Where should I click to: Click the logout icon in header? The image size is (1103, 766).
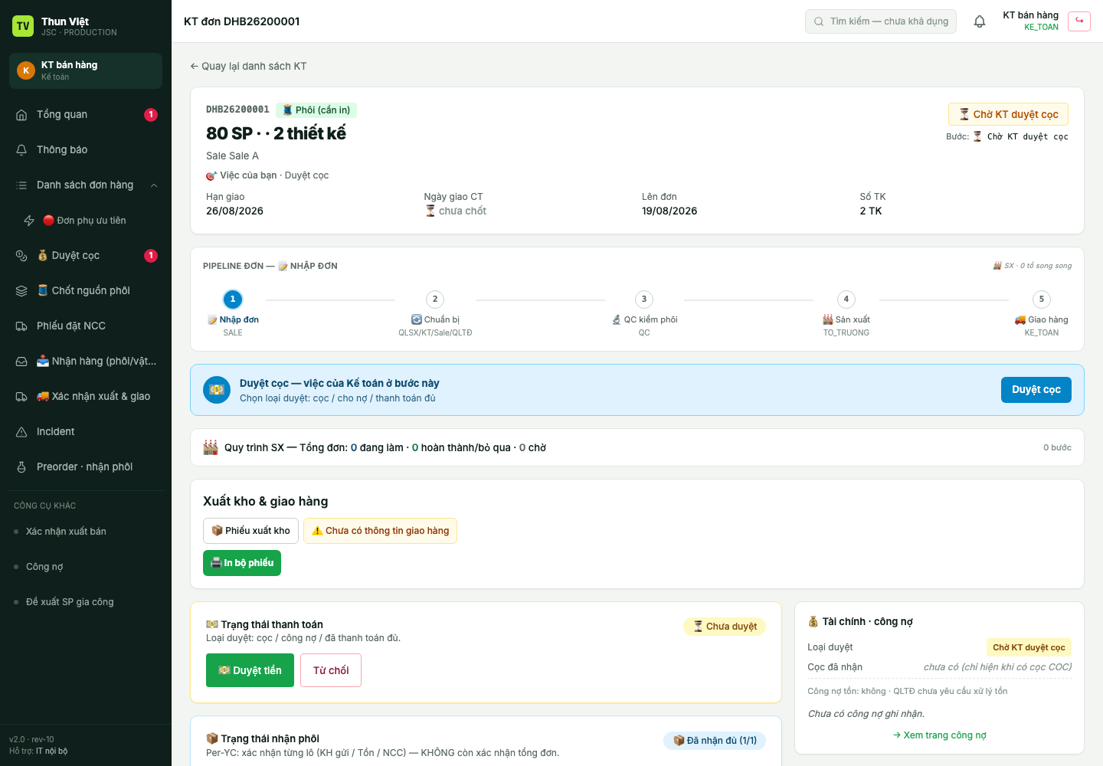pyautogui.click(x=1079, y=21)
